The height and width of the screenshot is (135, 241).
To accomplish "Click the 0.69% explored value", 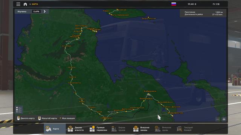I will [36, 12].
